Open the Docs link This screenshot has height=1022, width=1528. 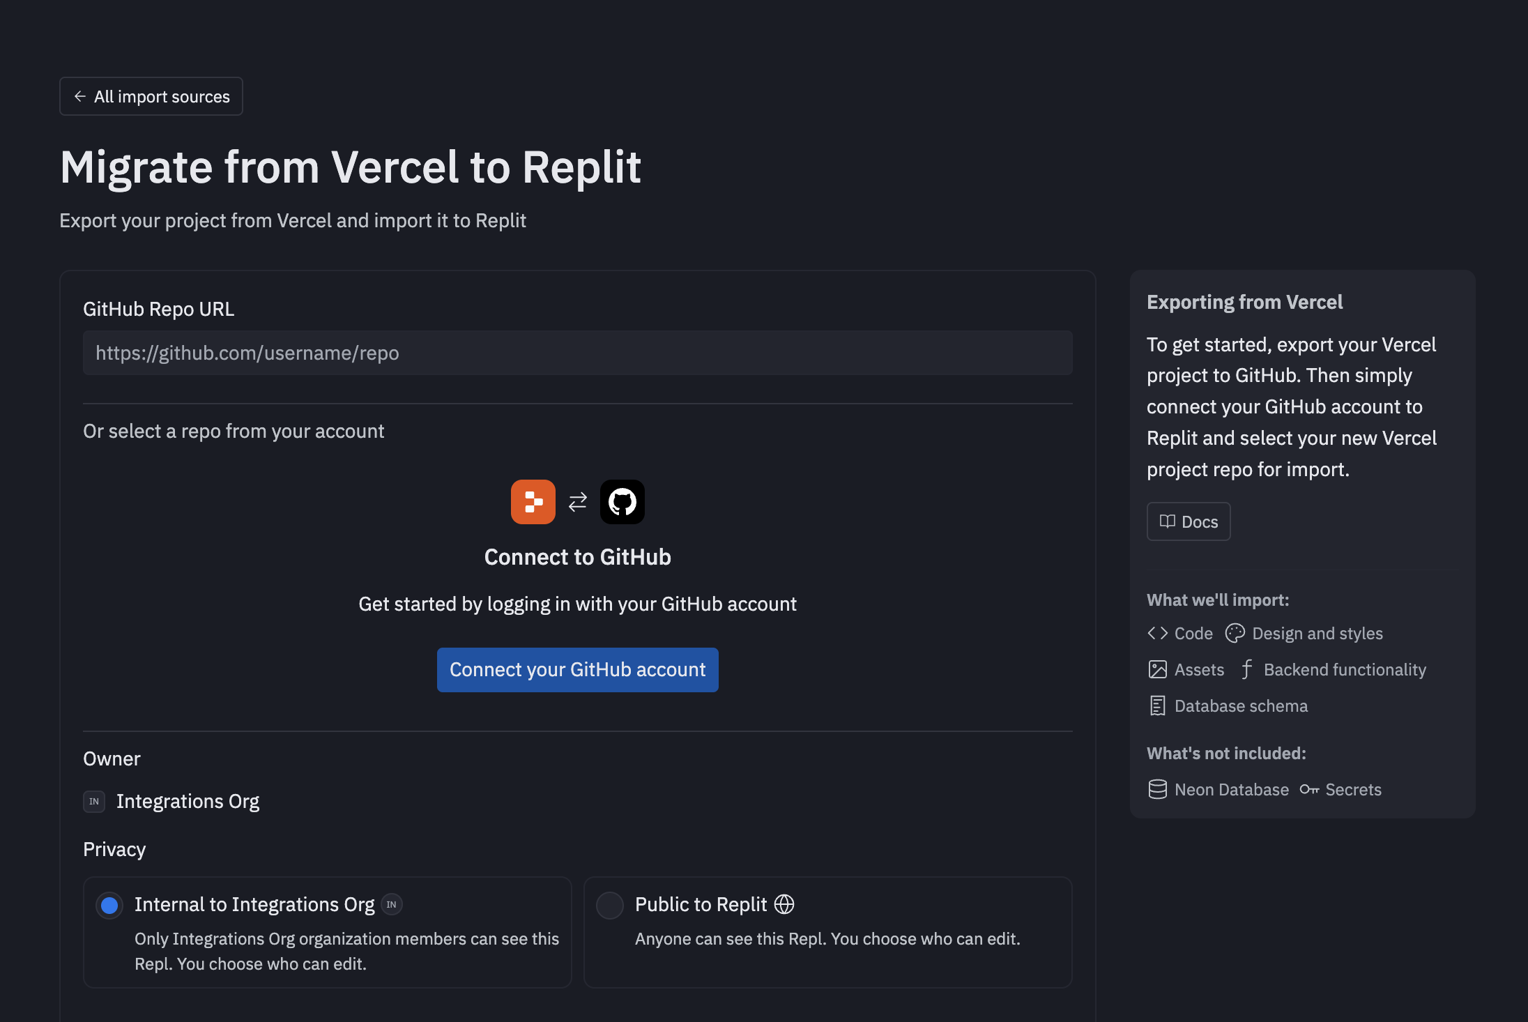click(x=1189, y=521)
